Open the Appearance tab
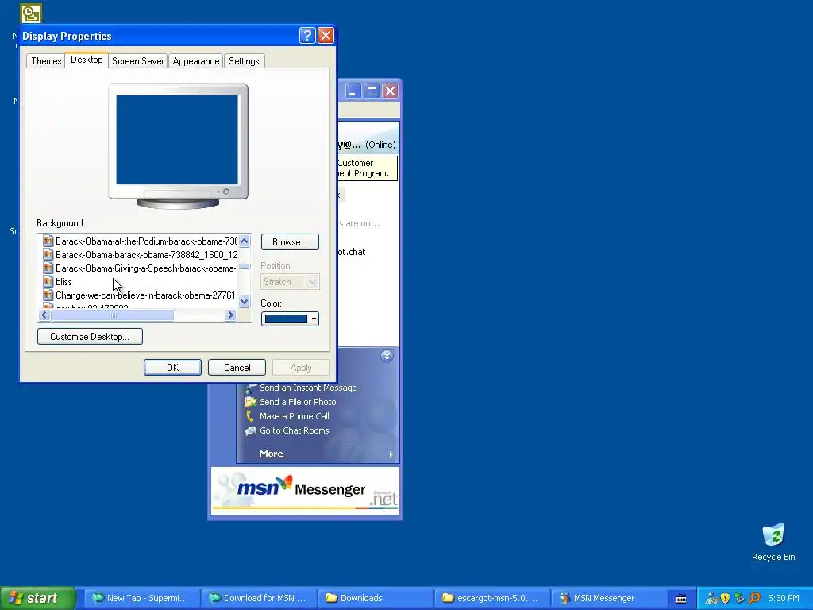This screenshot has width=813, height=610. pyautogui.click(x=196, y=60)
